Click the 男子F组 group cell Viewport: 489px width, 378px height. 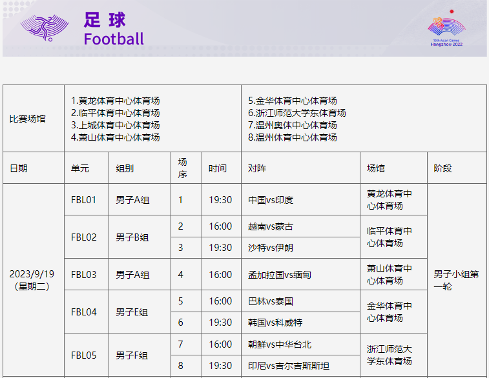click(x=140, y=355)
